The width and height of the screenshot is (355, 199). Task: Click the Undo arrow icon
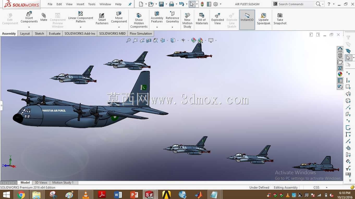coord(182,4)
